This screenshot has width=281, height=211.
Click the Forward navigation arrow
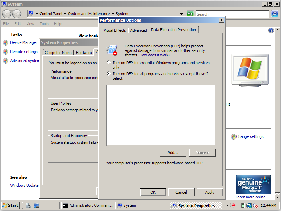(x=17, y=14)
